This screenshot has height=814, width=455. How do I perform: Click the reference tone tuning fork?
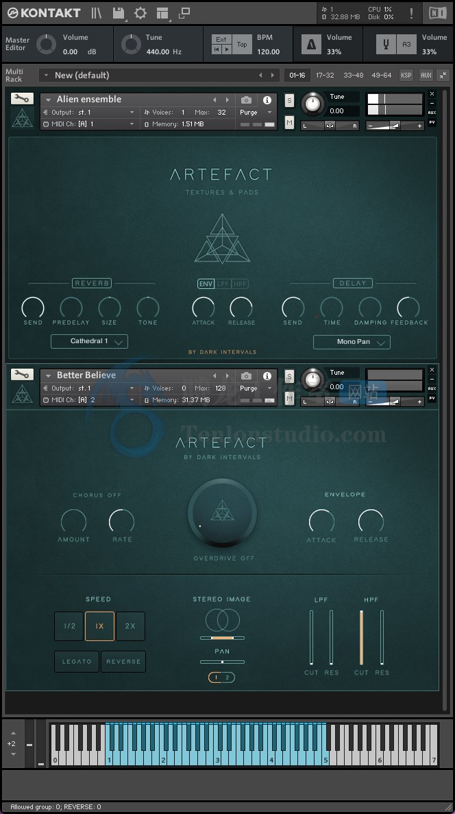386,45
